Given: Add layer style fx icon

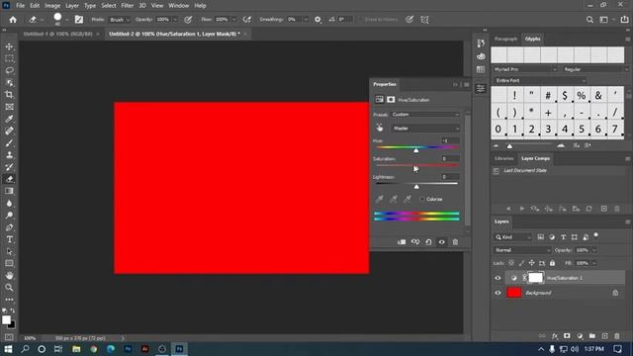Looking at the screenshot, I should click(555, 336).
